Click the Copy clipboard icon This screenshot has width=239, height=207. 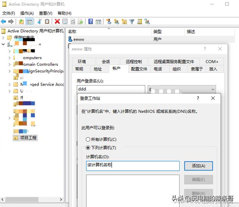coord(47,22)
